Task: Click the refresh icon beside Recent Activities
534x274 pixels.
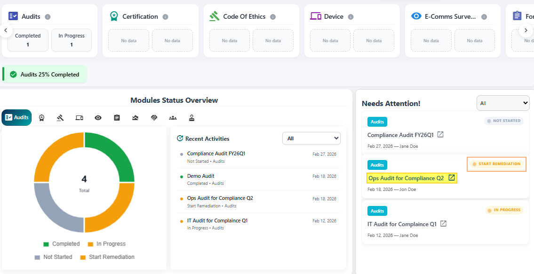Action: click(180, 138)
